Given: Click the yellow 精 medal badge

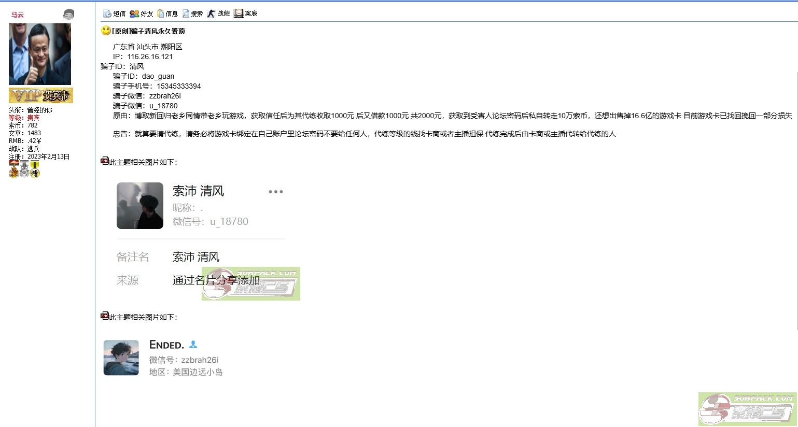Looking at the screenshot, I should coord(35,169).
